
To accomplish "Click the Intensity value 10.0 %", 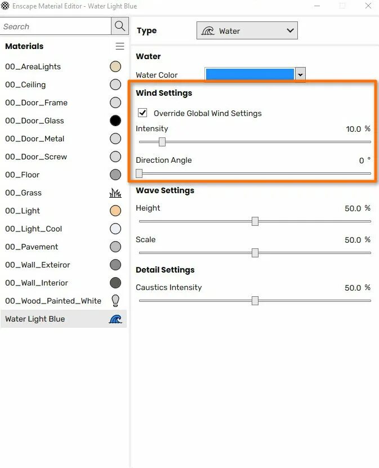I will point(358,129).
